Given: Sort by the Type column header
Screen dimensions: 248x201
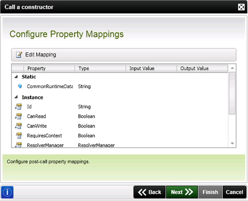Looking at the screenshot, I should (100, 68).
